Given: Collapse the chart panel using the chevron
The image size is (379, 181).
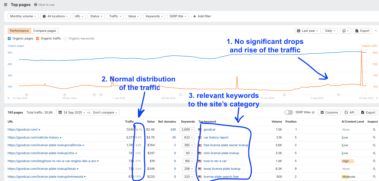Looking at the screenshot, I should pyautogui.click(x=376, y=31).
